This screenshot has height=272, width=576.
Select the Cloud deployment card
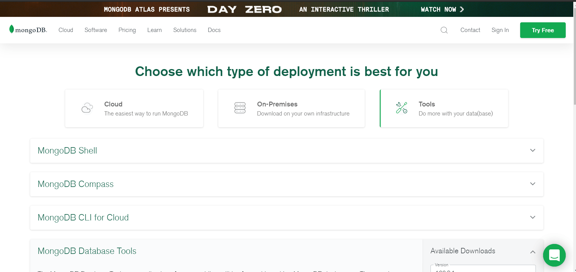point(134,108)
